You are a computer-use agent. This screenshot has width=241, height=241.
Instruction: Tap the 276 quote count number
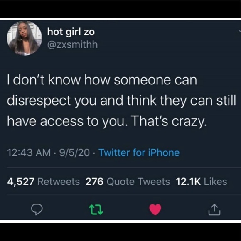coord(94,182)
